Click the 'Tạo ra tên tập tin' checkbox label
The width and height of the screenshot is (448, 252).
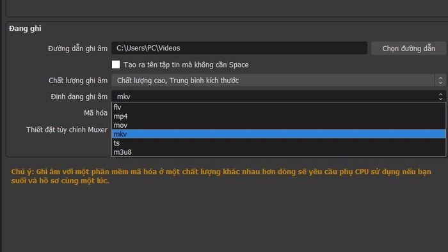pos(186,65)
